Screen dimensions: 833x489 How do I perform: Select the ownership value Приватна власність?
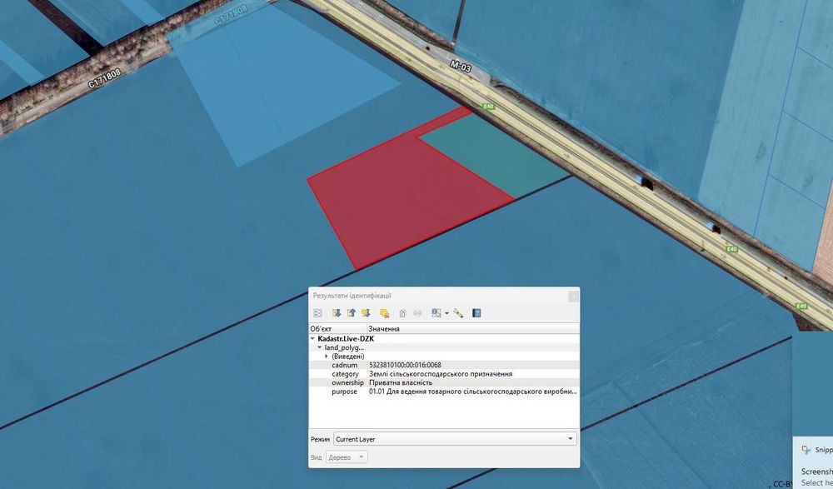pyautogui.click(x=401, y=382)
